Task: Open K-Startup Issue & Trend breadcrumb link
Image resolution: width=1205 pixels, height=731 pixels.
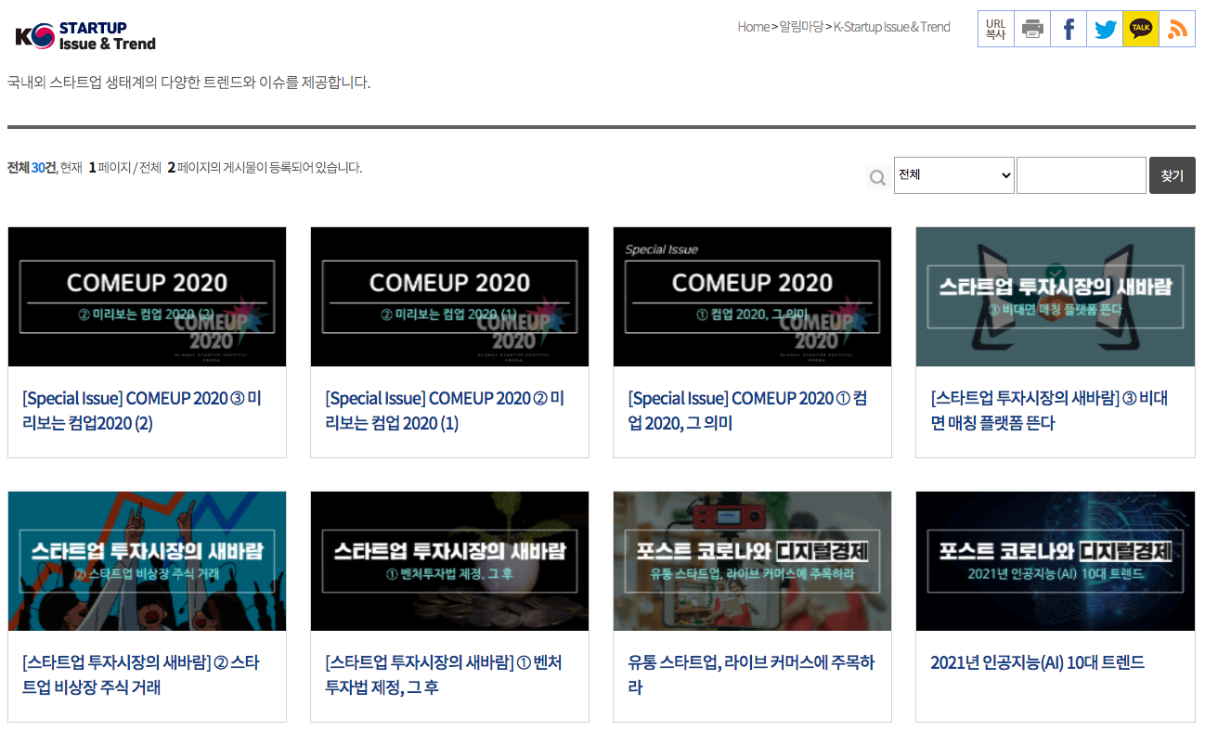Action: (892, 27)
